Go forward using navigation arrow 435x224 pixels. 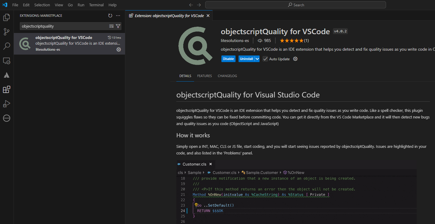tap(199, 5)
